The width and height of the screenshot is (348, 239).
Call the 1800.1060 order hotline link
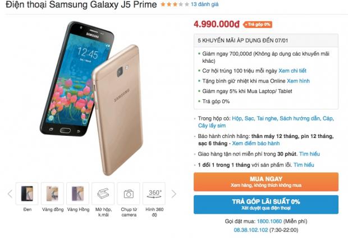(x=269, y=221)
